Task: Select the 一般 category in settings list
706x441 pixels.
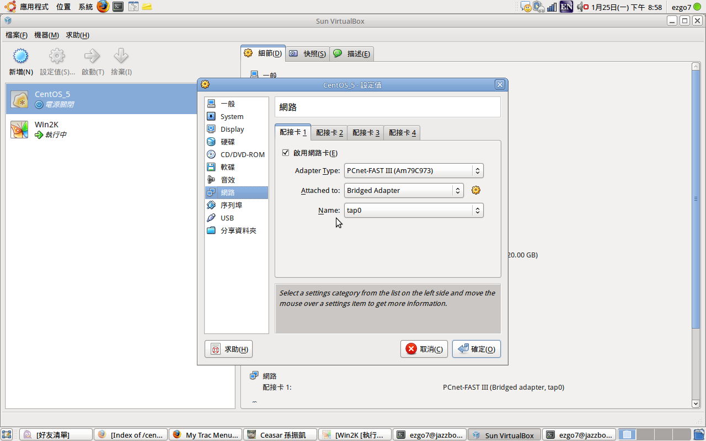Action: coord(236,104)
